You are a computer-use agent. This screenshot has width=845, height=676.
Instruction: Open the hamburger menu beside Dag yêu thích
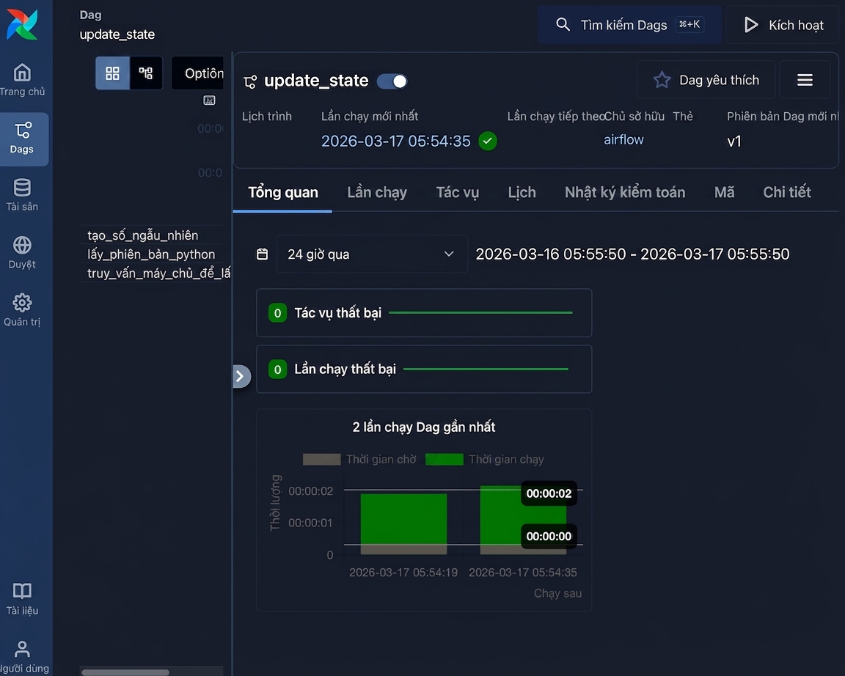pyautogui.click(x=805, y=80)
